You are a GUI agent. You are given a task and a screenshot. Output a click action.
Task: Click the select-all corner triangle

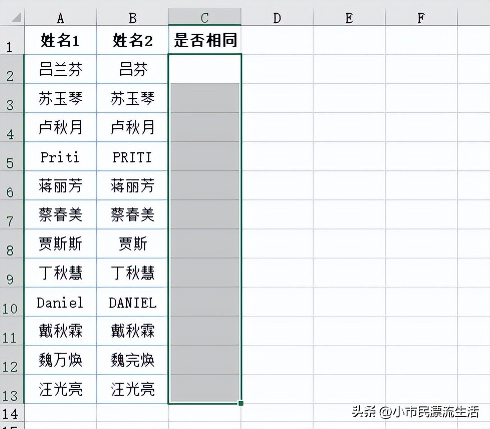click(17, 17)
